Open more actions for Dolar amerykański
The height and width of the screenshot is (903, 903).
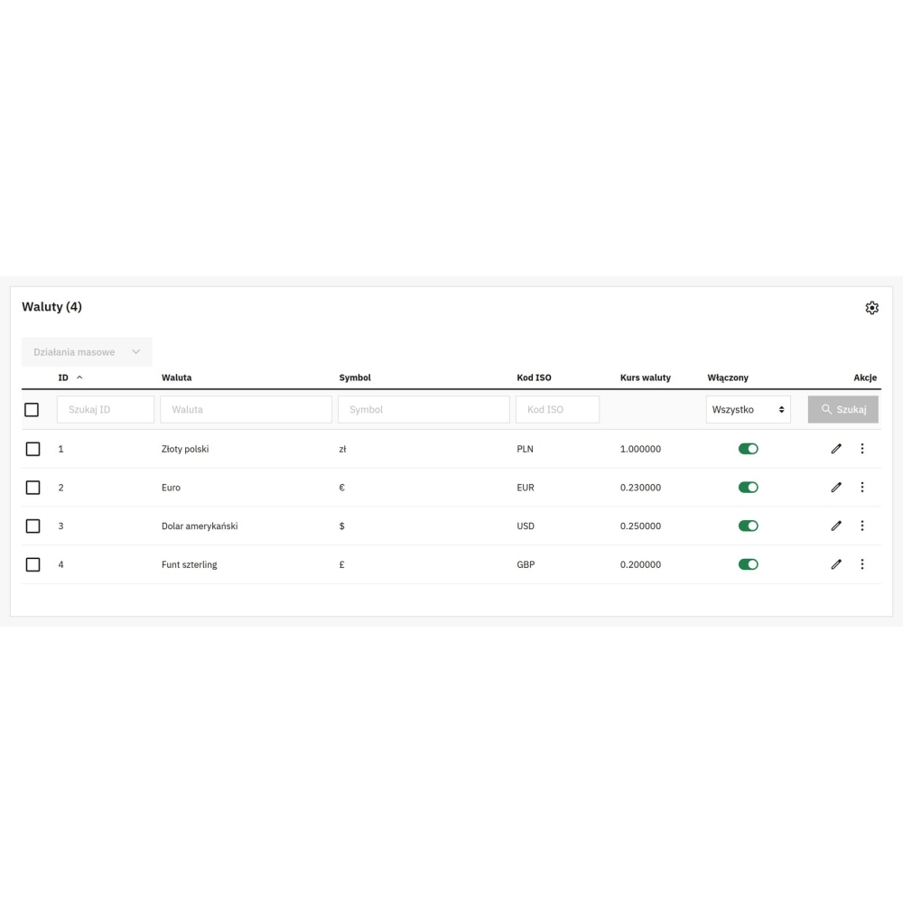click(x=862, y=526)
